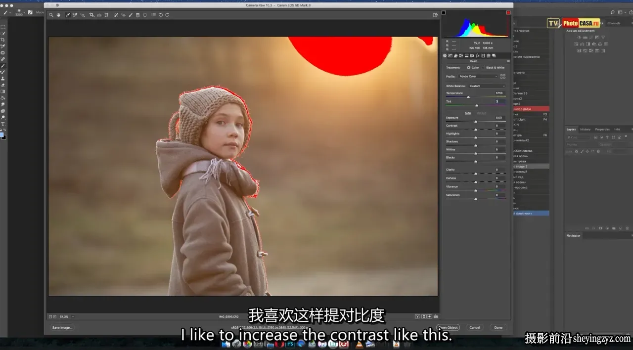633x350 pixels.
Task: Browse profiles grid icon
Action: [503, 77]
